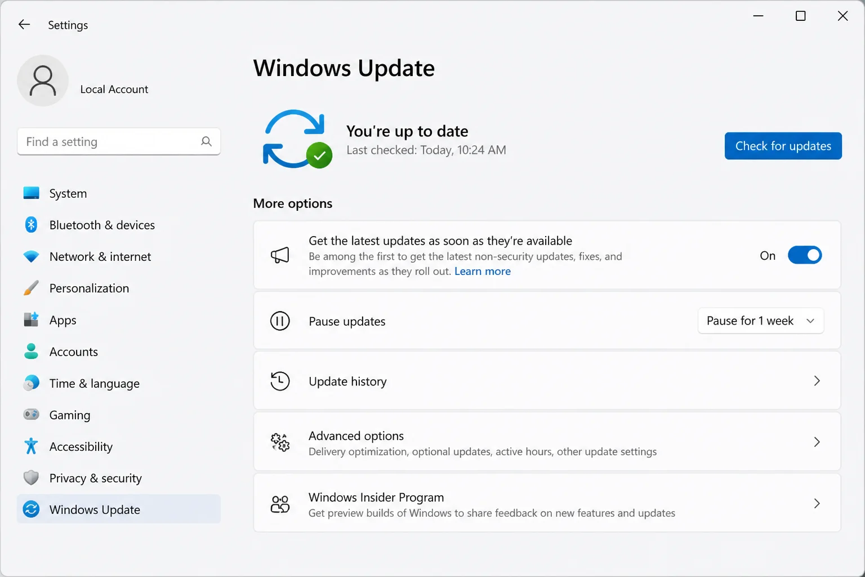Open Windows Insider Program chevron arrow
Image resolution: width=865 pixels, height=577 pixels.
tap(817, 503)
